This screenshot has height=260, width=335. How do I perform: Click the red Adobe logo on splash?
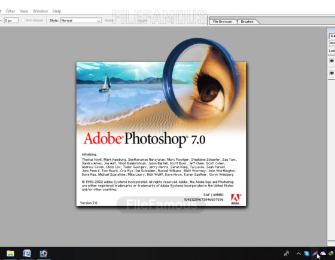(236, 199)
